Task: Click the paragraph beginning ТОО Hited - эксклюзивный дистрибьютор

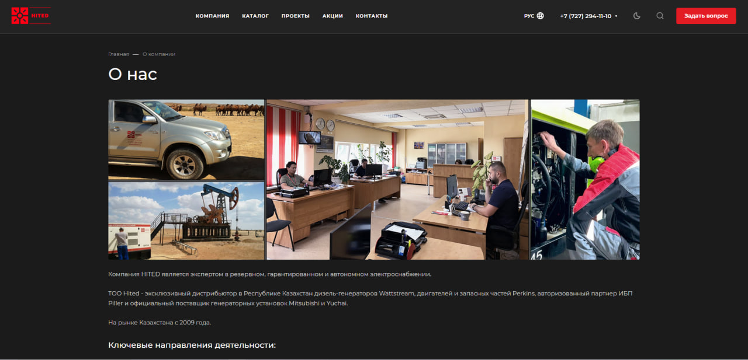Action: [x=370, y=298]
